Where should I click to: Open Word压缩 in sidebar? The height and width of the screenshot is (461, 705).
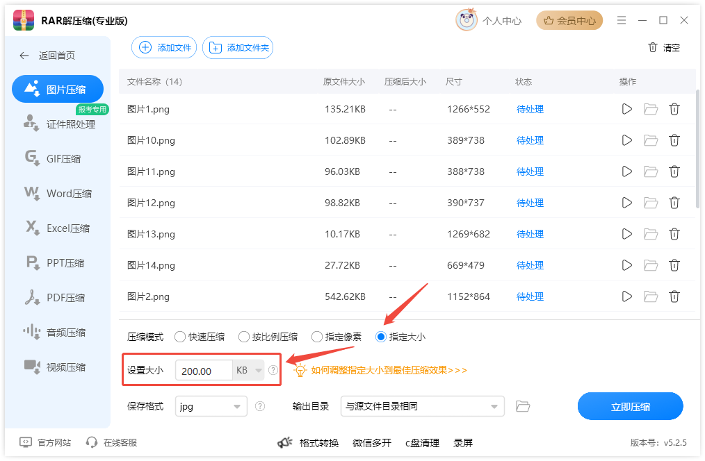pyautogui.click(x=58, y=194)
